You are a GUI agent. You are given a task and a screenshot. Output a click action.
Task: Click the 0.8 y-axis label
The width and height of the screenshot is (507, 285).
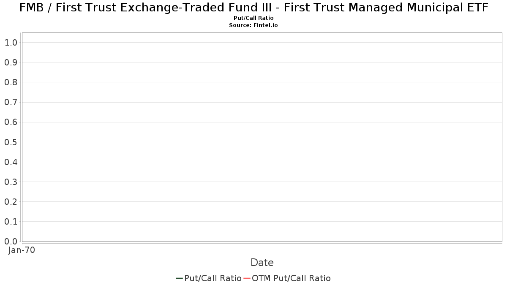11,82
